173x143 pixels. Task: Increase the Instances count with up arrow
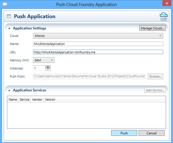[x=48, y=67]
